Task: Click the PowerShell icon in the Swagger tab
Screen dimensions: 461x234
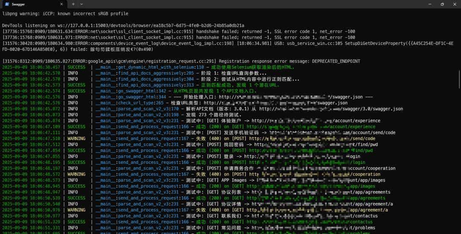Action: [x=7, y=4]
